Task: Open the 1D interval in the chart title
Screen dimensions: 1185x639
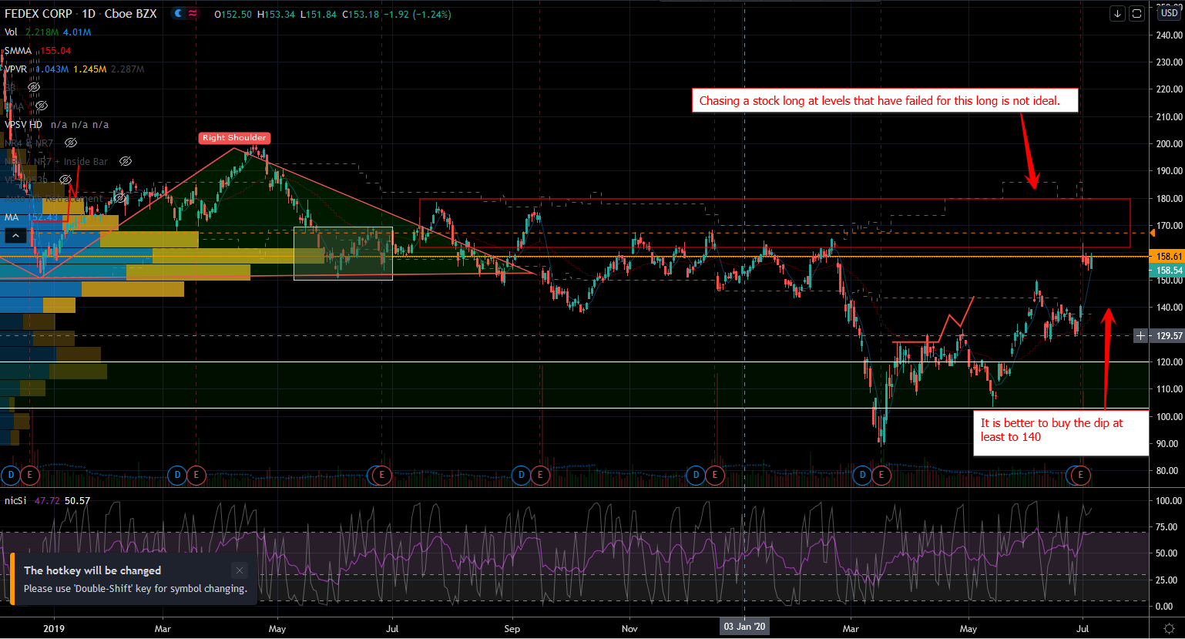Action: [x=89, y=14]
